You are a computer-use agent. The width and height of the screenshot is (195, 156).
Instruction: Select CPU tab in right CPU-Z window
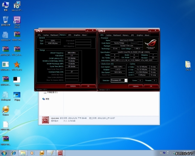(102, 35)
